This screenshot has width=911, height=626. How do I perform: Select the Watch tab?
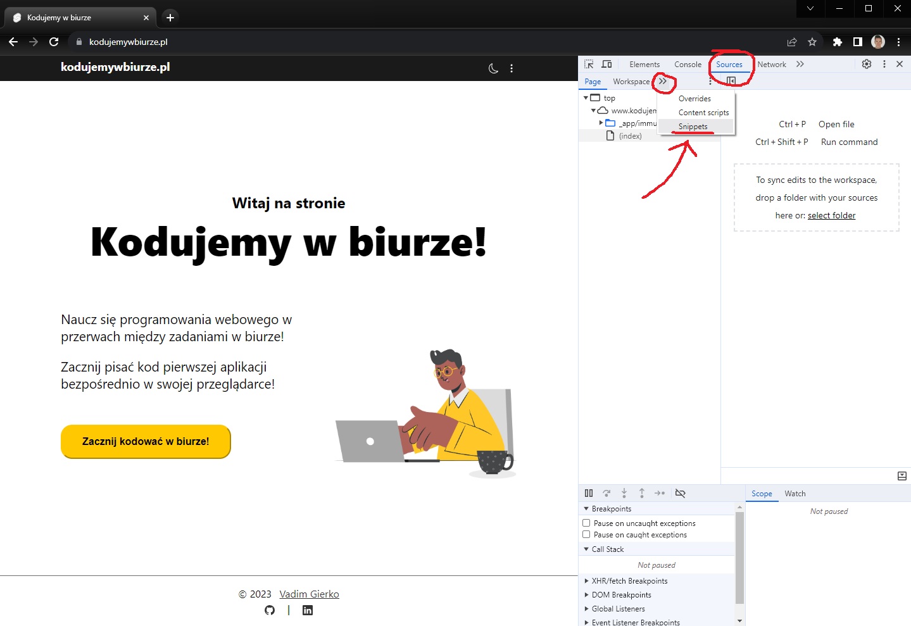pyautogui.click(x=795, y=494)
